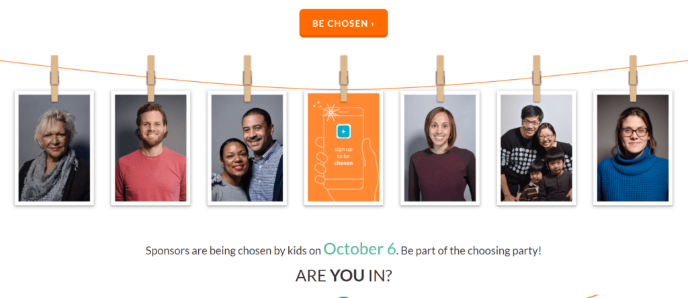Click the October 6 date text
The width and height of the screenshot is (688, 298).
(359, 249)
